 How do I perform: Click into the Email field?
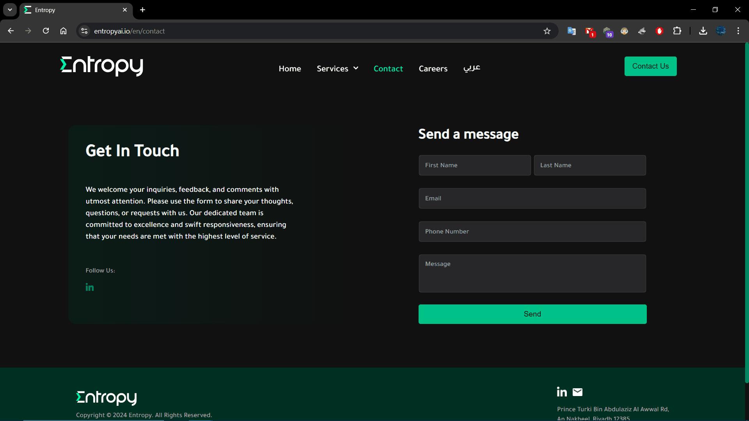[x=532, y=198]
